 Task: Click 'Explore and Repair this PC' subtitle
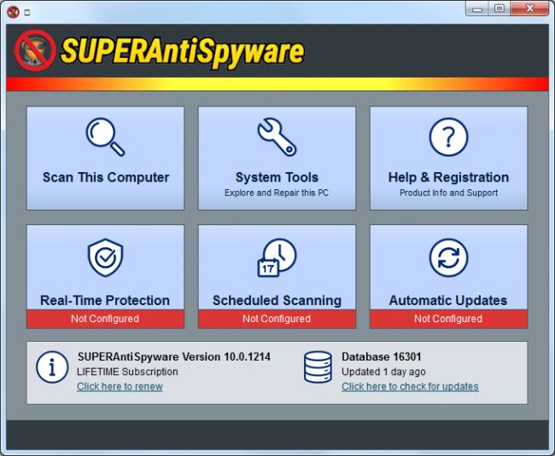277,193
